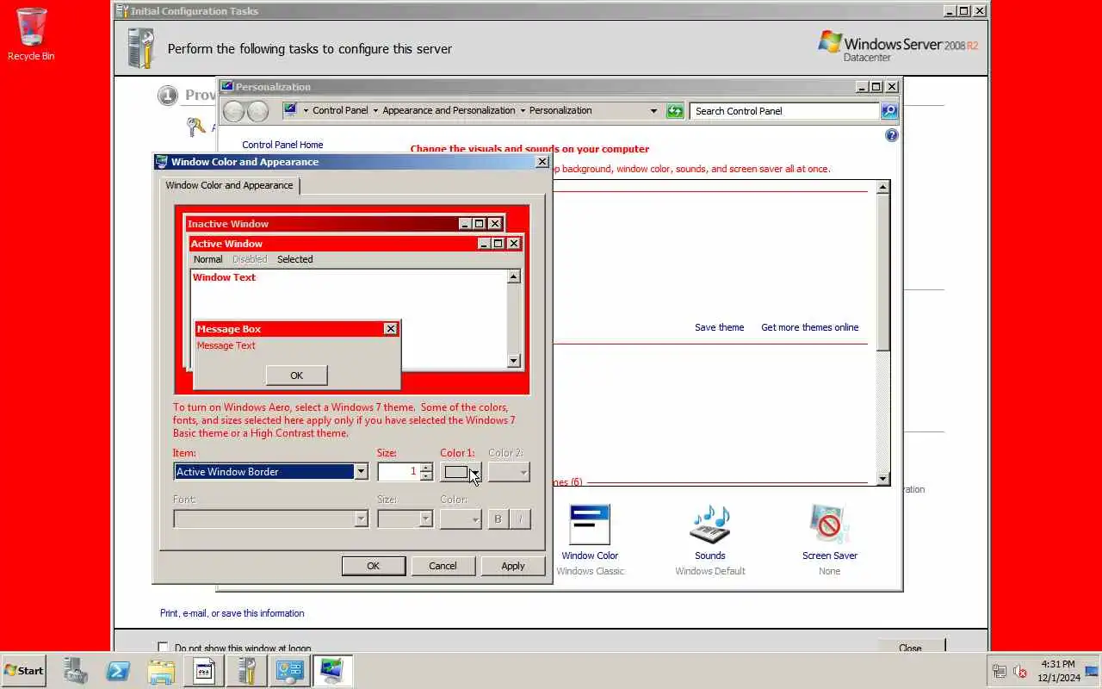Open the Color 1 color picker dropdown
This screenshot has height=689, width=1102.
(461, 472)
